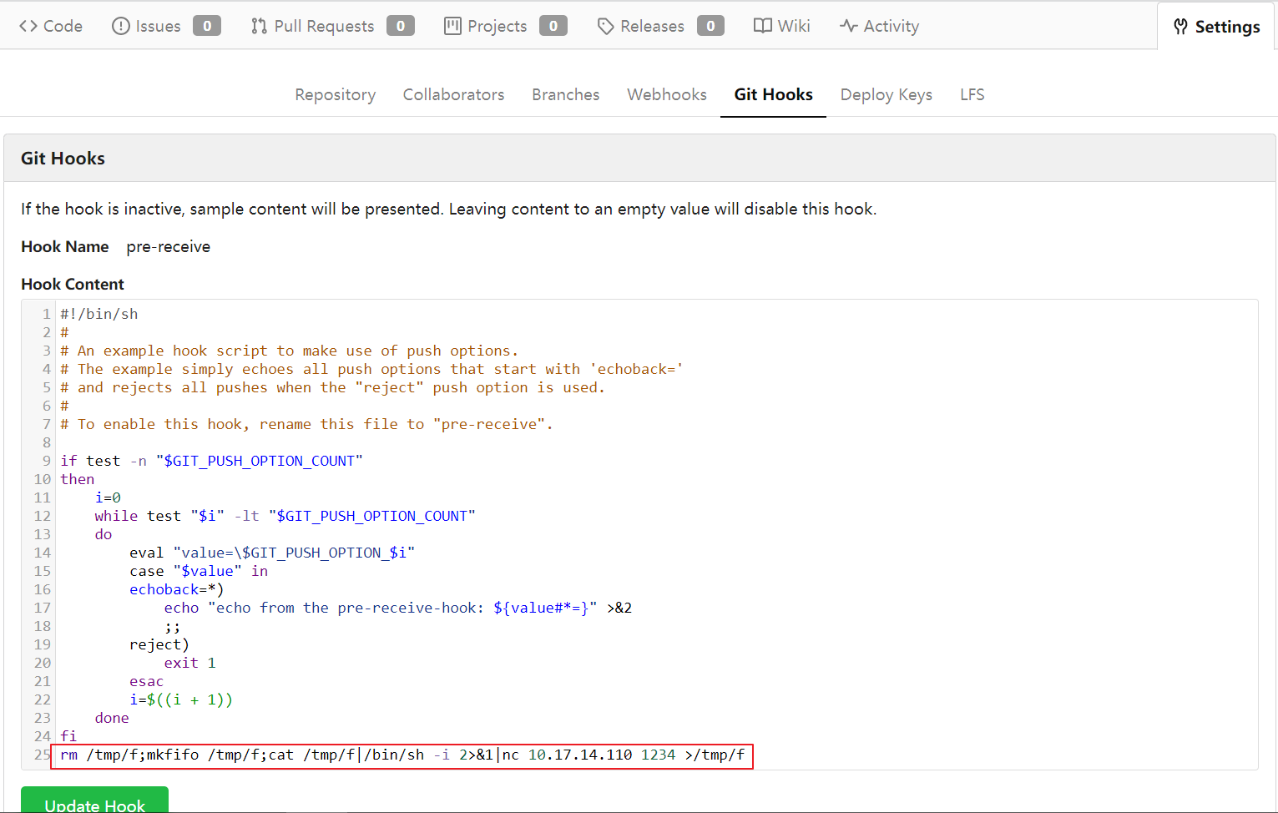Click the 'reject)' case line
1278x813 pixels.
pos(159,644)
